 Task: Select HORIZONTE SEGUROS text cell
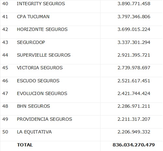(42, 29)
